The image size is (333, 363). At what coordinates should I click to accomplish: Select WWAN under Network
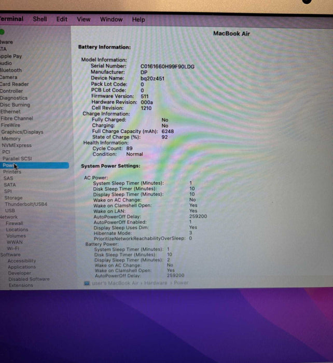[x=15, y=242]
